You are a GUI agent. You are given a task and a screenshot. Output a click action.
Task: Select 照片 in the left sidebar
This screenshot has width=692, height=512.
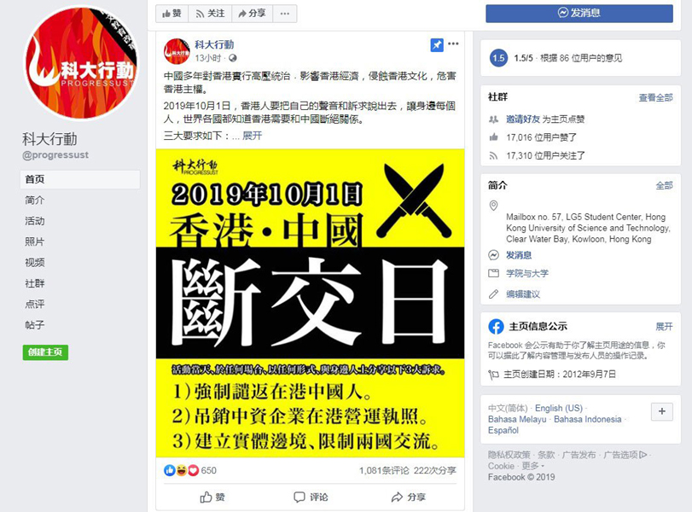tap(35, 241)
